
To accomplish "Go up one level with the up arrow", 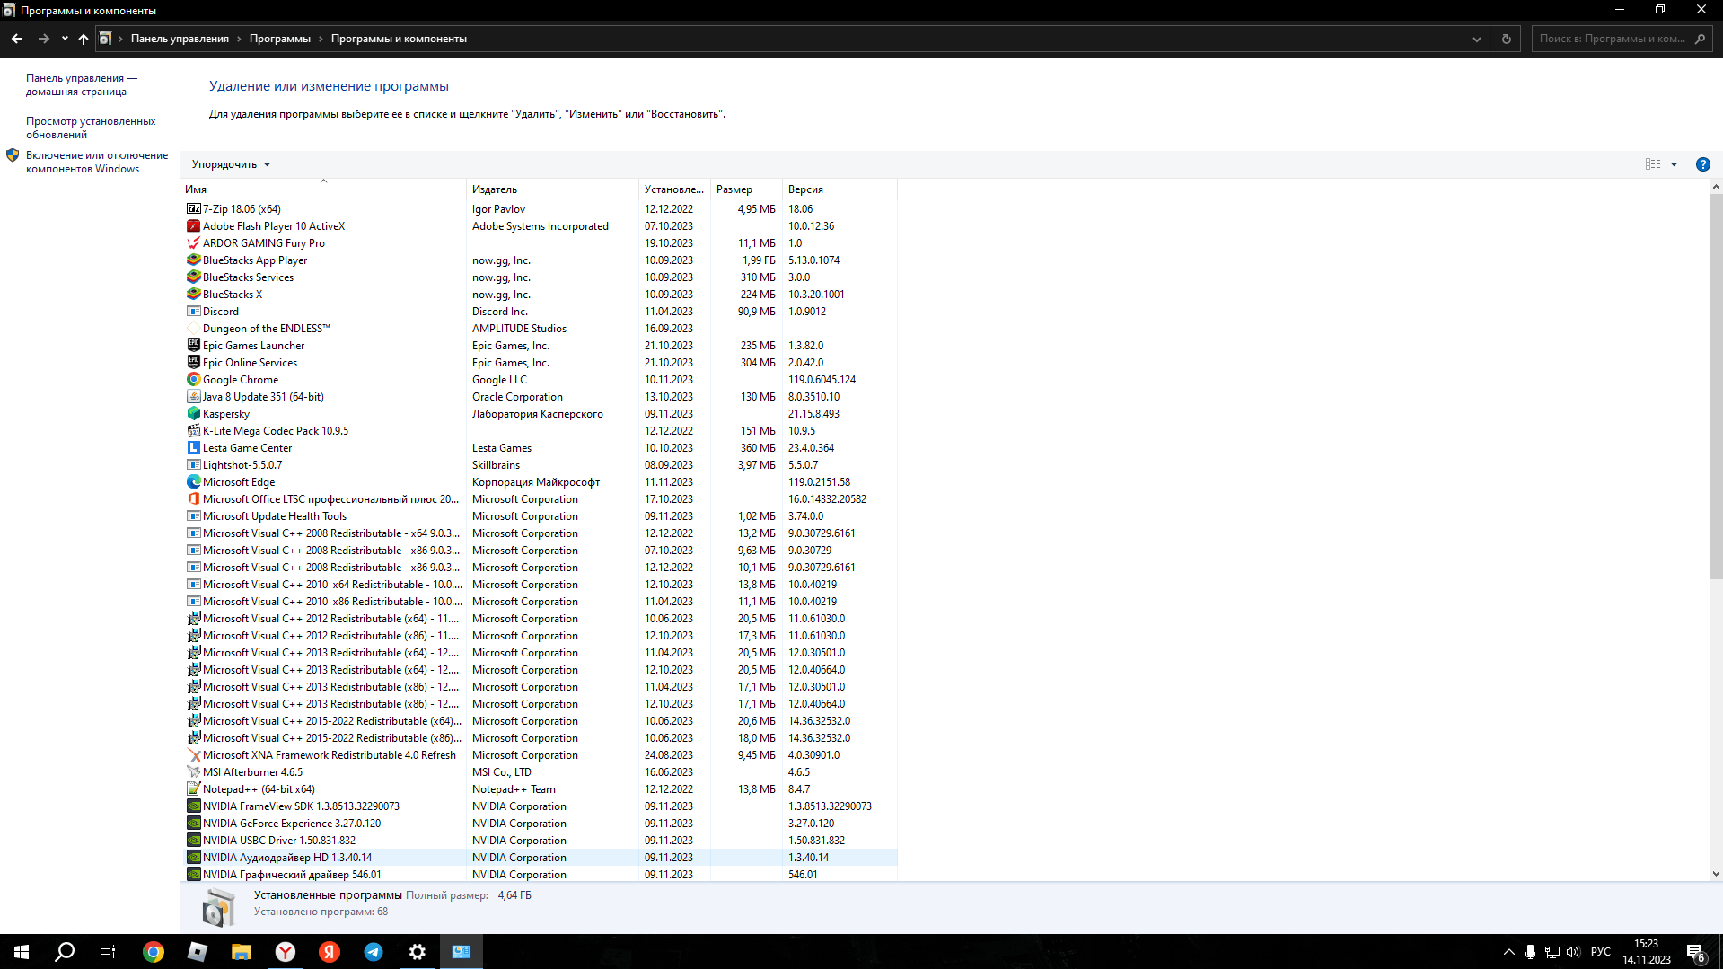I will (x=84, y=39).
